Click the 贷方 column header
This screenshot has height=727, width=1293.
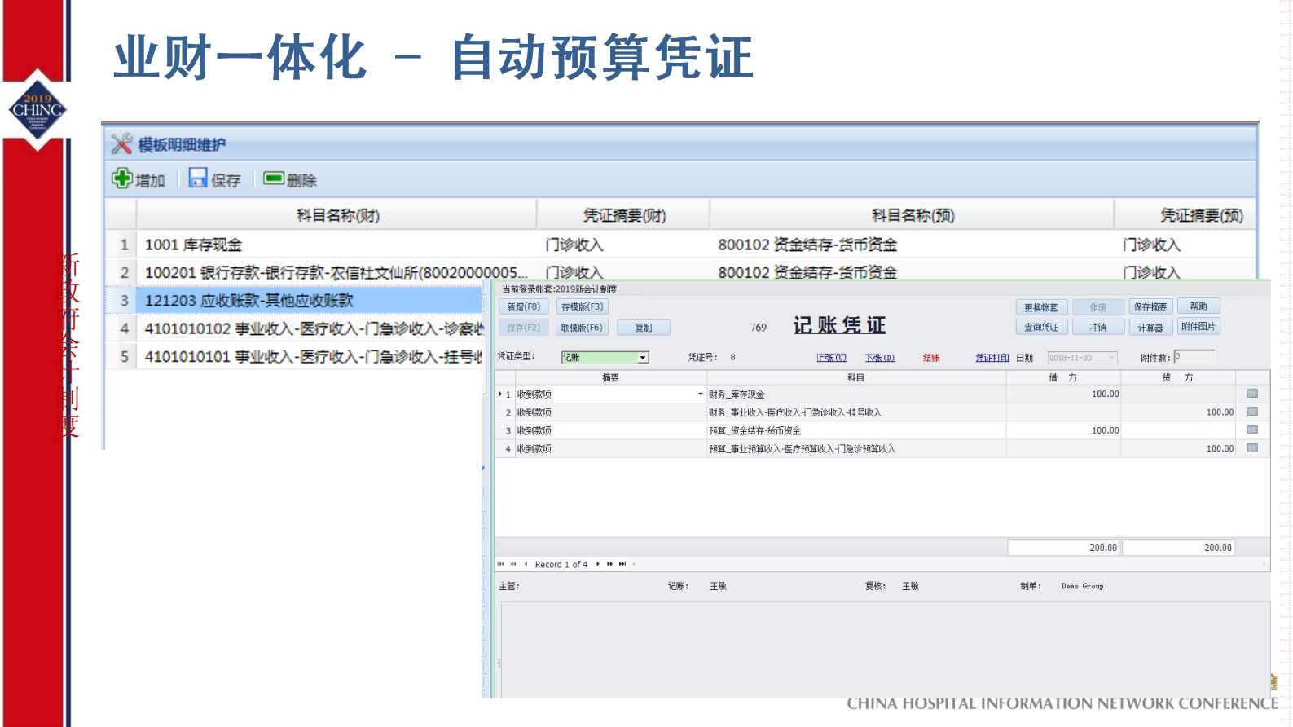(1177, 377)
